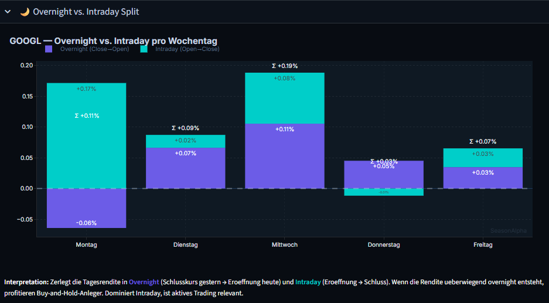549x303 pixels.
Task: Click the −0.05 y-axis tick label
Action: coord(25,220)
